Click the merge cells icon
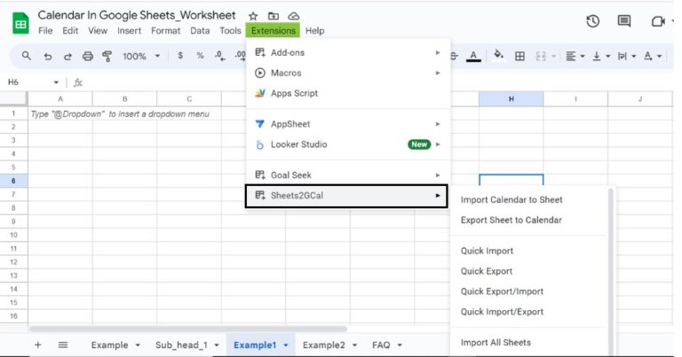Screen dimensions: 682x357 click(541, 56)
